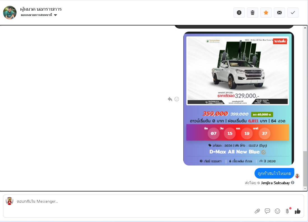Screen dimensions: 308x222
Task: Click the green ลด 40,000 discount badge
Action: (262, 114)
